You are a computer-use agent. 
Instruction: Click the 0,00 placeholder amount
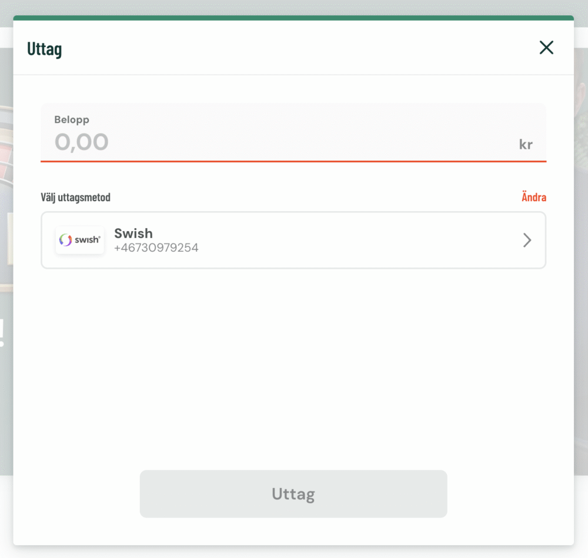(x=82, y=142)
